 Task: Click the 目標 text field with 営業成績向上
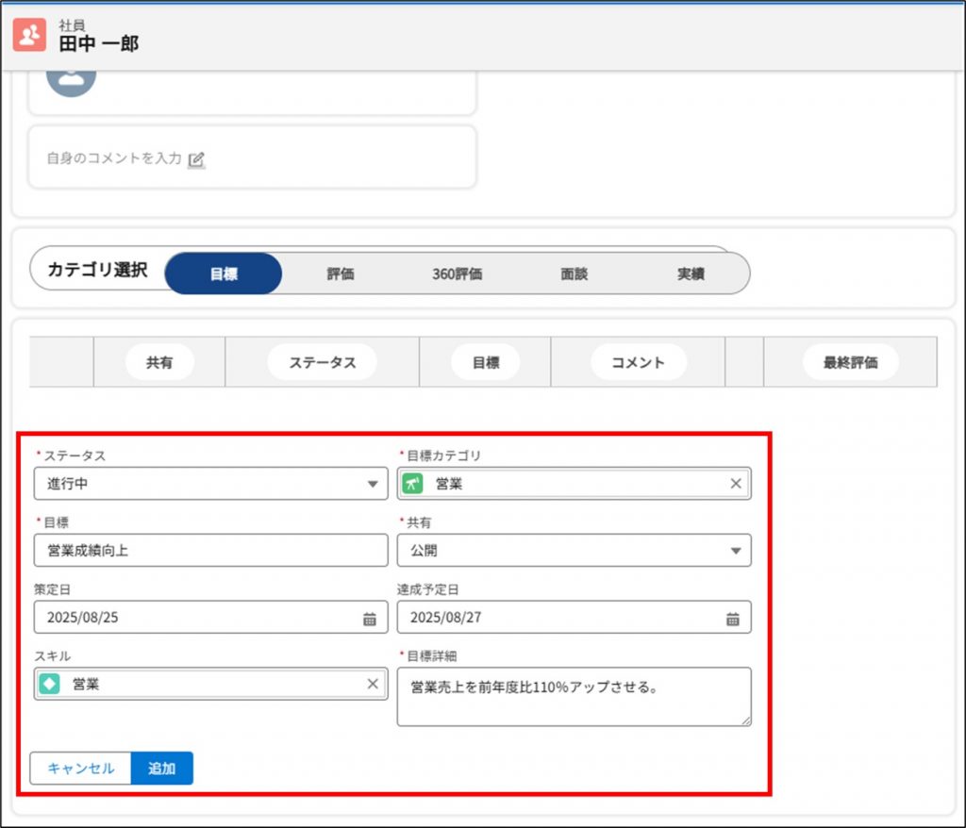point(210,551)
